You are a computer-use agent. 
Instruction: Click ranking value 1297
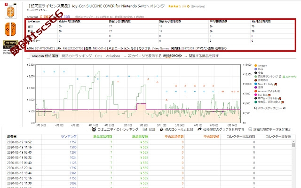pos(73,152)
